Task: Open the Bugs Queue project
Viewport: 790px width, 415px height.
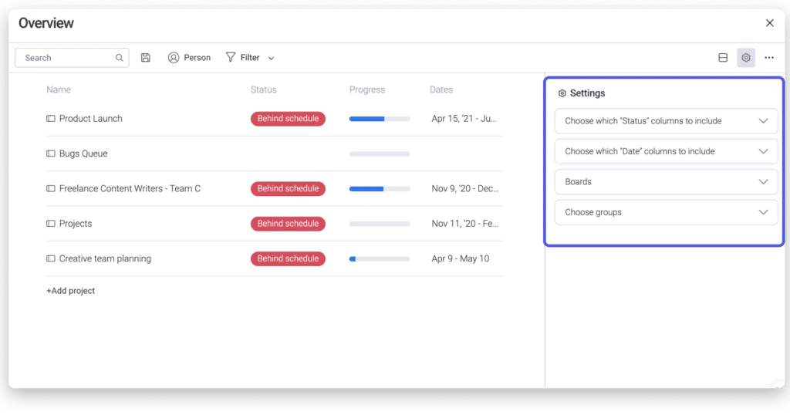Action: [83, 154]
